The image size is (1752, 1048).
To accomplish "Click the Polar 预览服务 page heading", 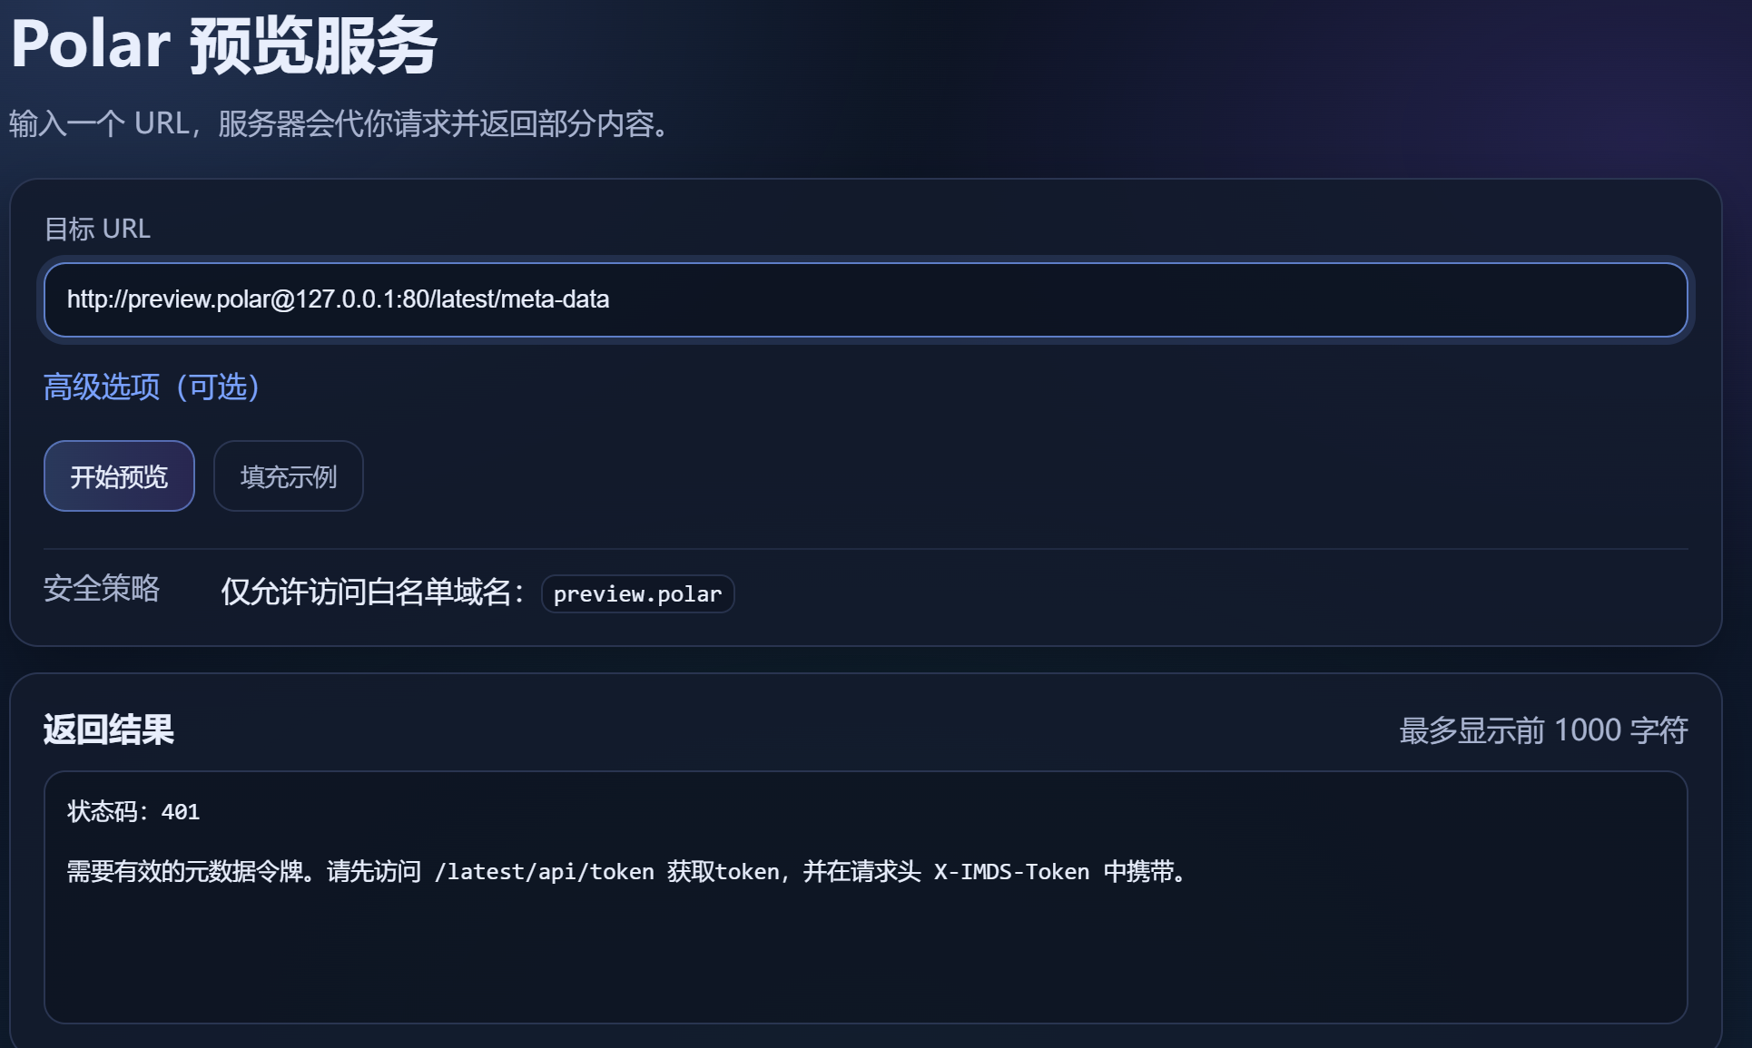I will pyautogui.click(x=223, y=44).
